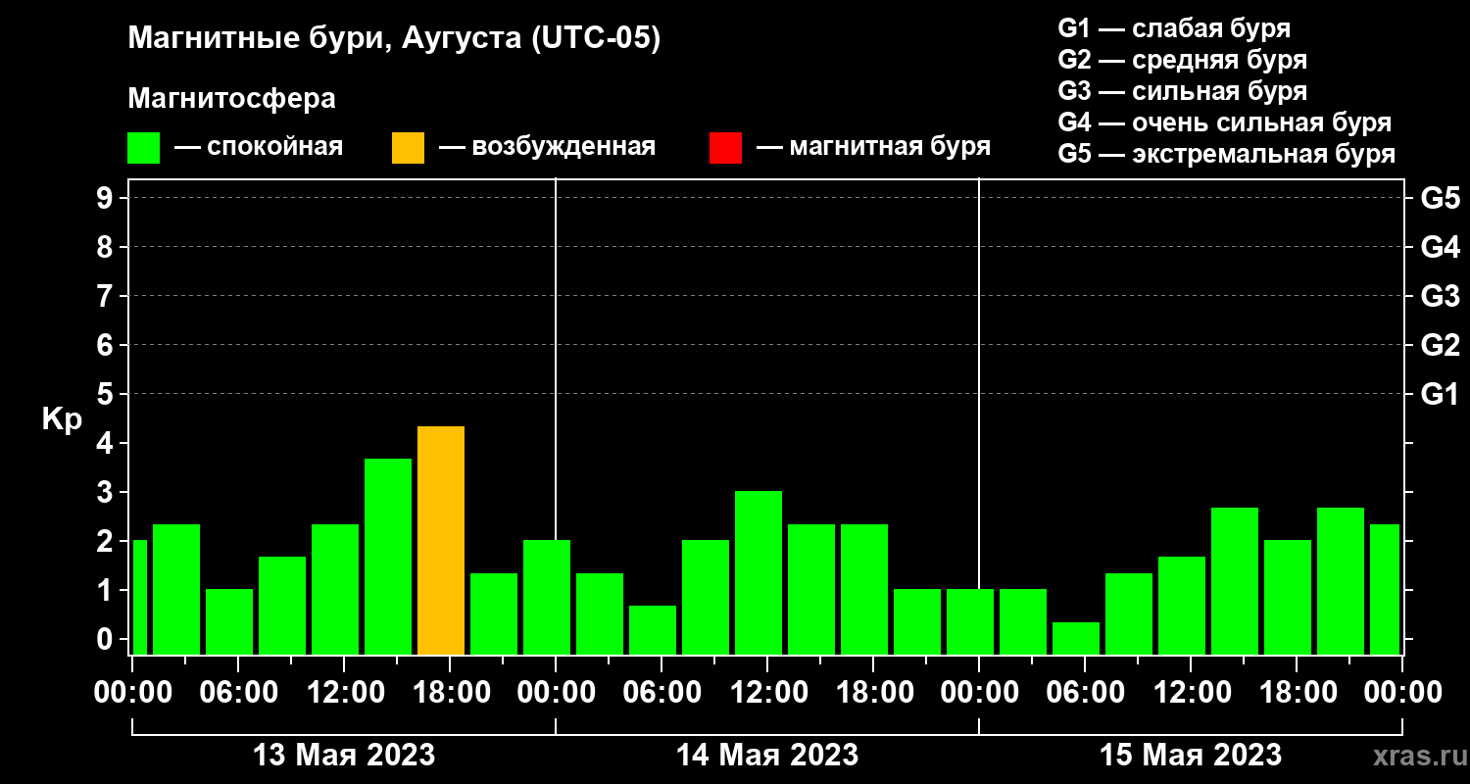Click the Kp 3 bar on 14 May
The height and width of the screenshot is (784, 1470).
click(x=759, y=572)
